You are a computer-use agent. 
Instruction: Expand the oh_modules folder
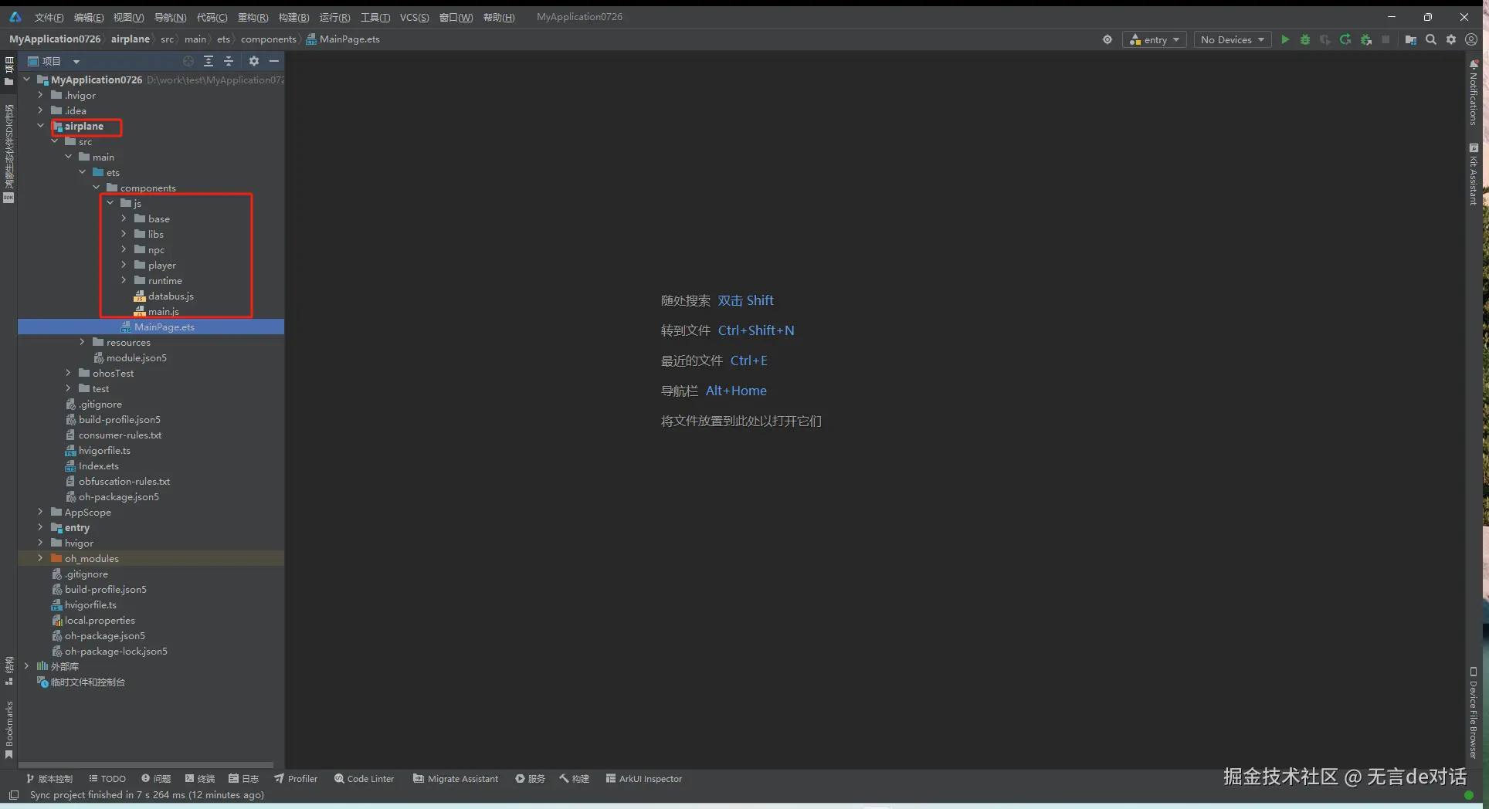click(40, 558)
